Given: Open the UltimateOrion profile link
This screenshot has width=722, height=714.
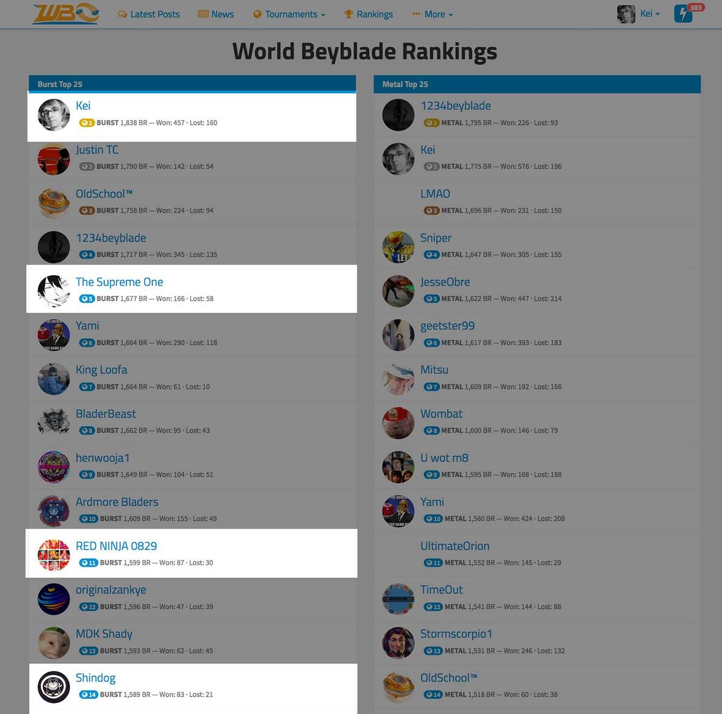Looking at the screenshot, I should (454, 546).
